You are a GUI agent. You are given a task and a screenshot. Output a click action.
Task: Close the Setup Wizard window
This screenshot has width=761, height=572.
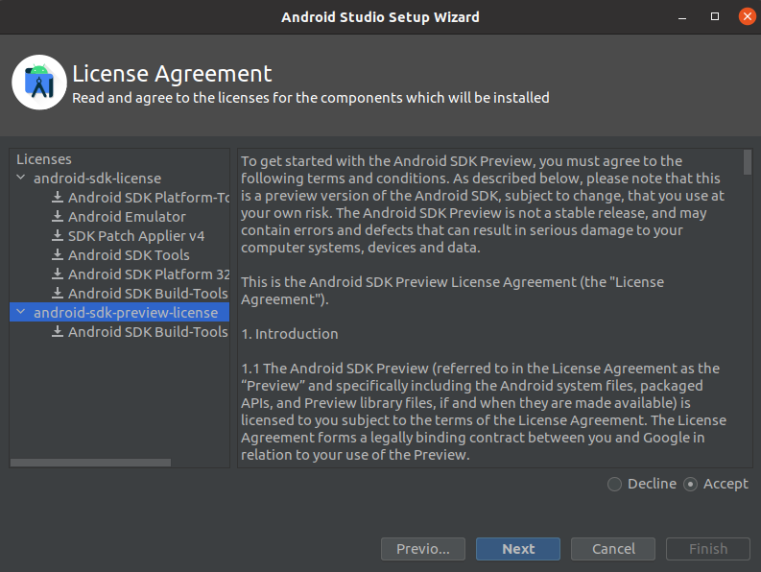(x=748, y=16)
